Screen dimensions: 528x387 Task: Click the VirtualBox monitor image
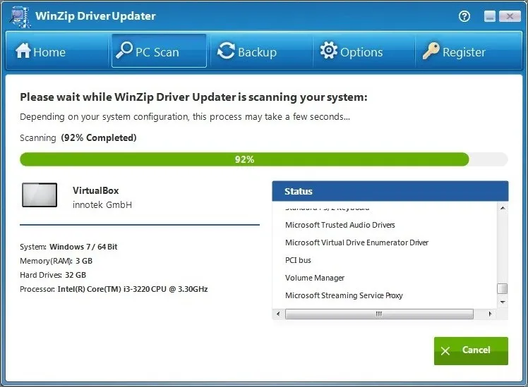click(x=40, y=195)
